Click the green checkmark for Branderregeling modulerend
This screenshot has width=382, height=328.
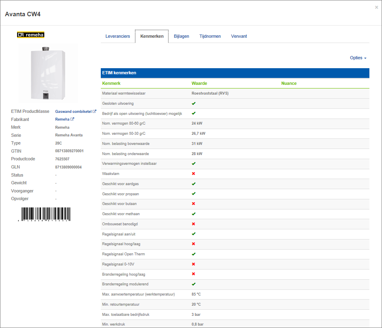(193, 284)
